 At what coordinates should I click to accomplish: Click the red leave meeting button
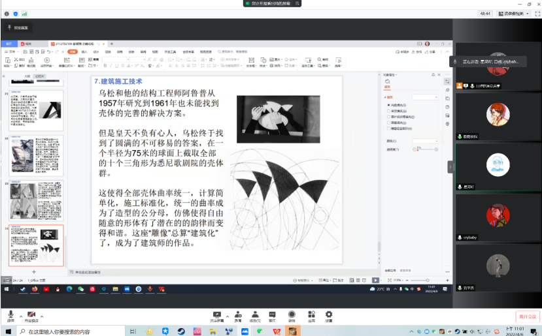[x=528, y=316]
